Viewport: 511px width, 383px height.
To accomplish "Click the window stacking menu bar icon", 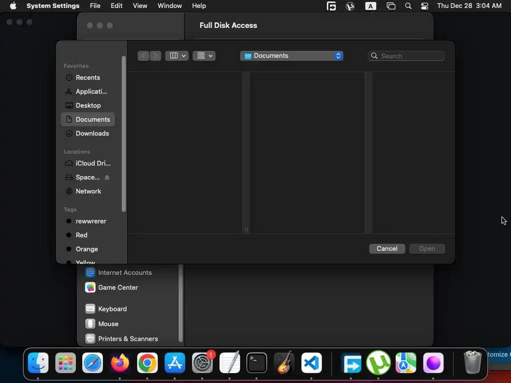I will pyautogui.click(x=391, y=6).
